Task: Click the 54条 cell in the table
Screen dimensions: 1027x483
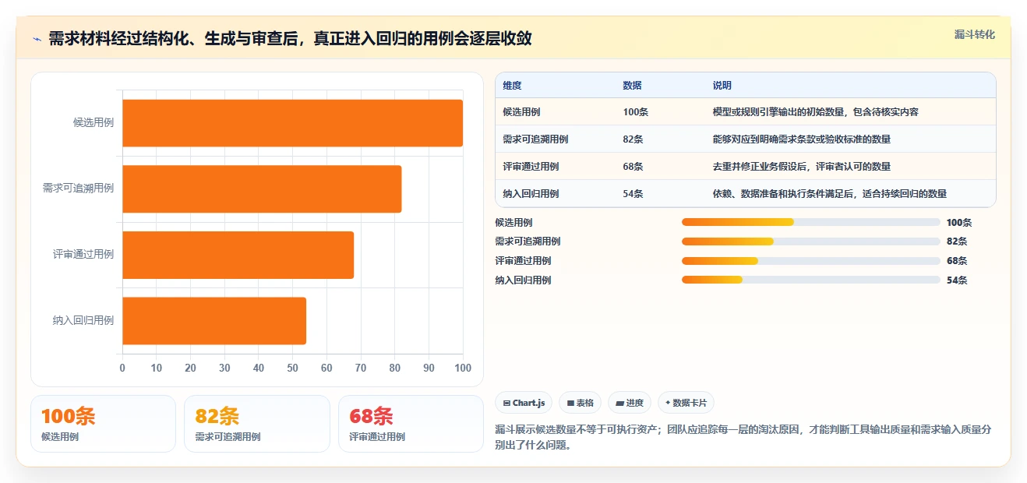Action: tap(633, 194)
